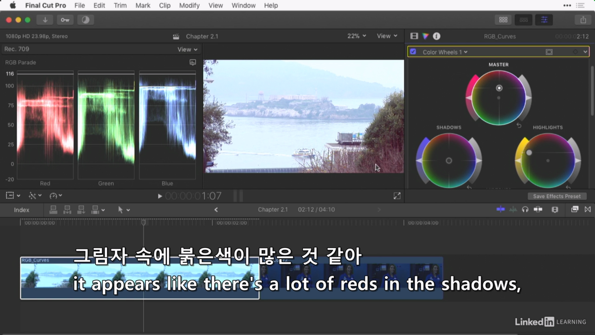
Task: Go back in timeline history arrow
Action: (216, 210)
